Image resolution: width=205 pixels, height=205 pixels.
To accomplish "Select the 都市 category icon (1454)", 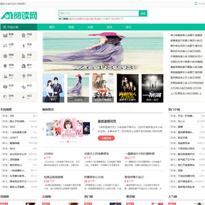I will coord(23,66).
